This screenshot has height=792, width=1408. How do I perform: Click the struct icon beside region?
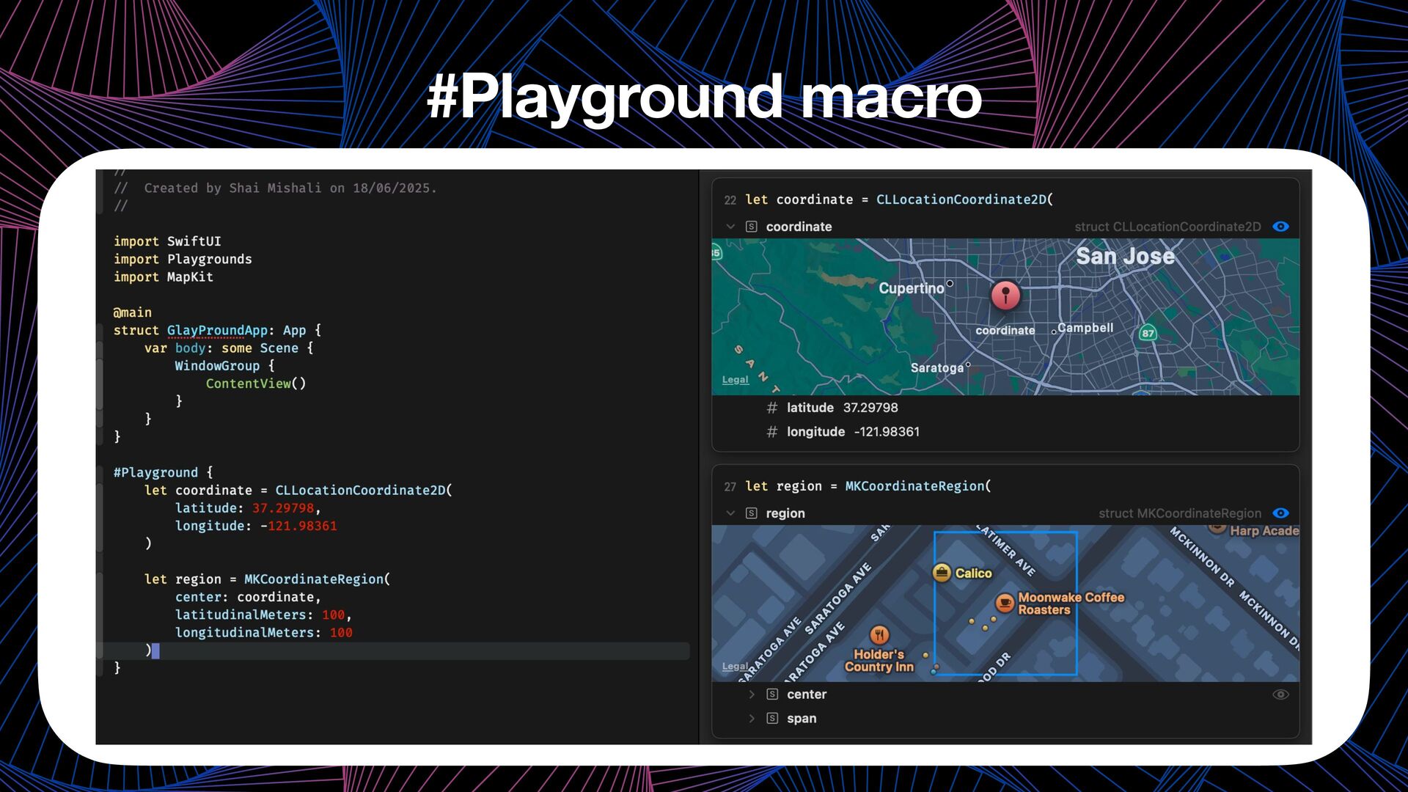tap(752, 513)
